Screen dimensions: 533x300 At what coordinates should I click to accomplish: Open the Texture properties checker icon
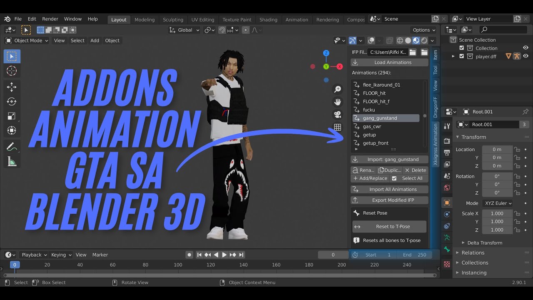coord(447,264)
